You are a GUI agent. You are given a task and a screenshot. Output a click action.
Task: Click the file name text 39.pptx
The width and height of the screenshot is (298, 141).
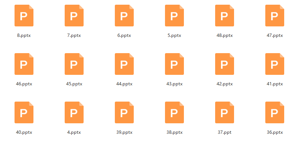(124, 132)
